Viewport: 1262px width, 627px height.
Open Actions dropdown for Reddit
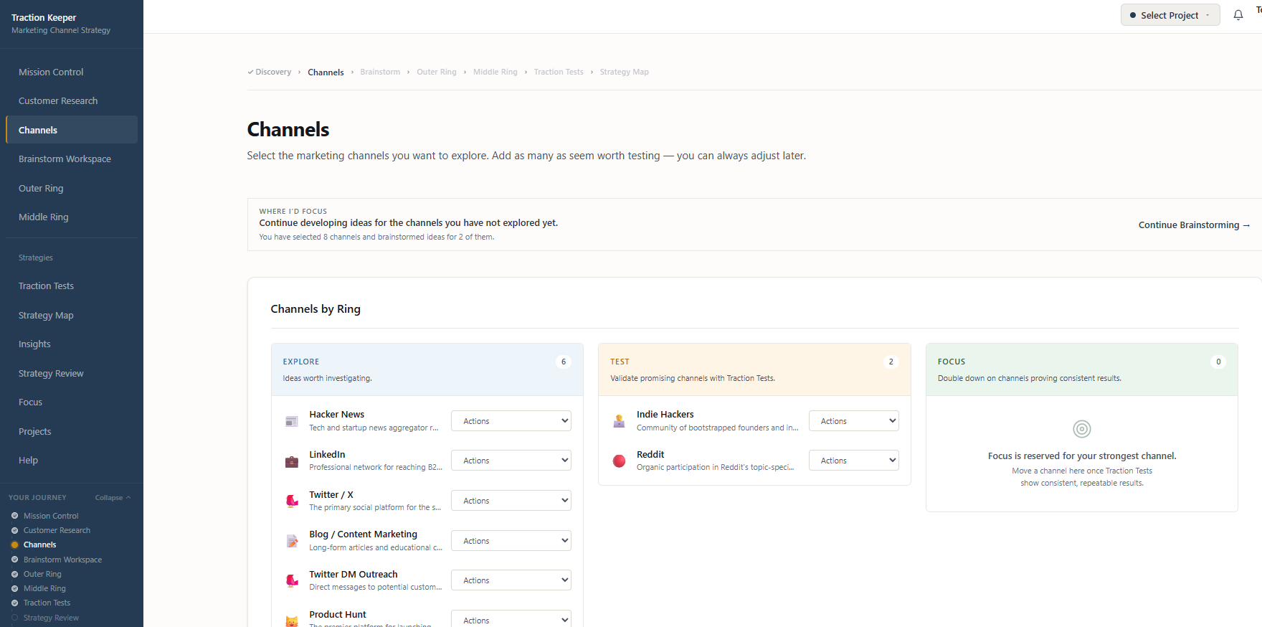tap(854, 461)
